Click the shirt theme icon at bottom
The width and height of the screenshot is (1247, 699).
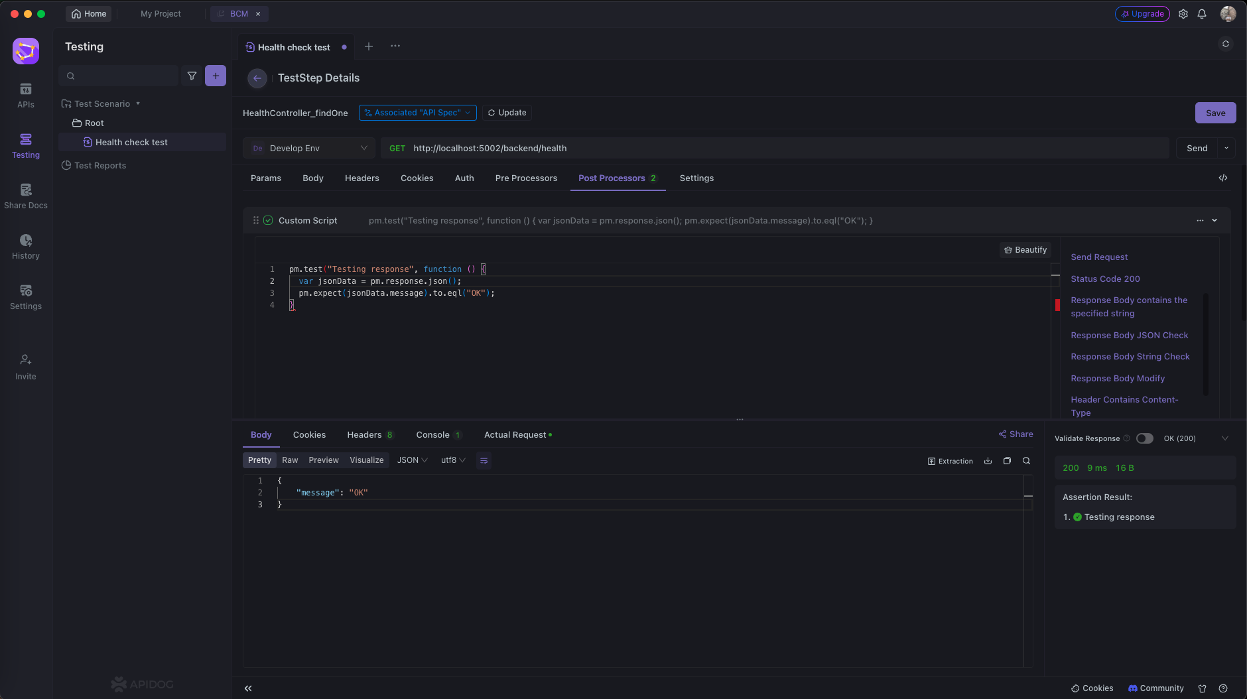[x=1202, y=688]
